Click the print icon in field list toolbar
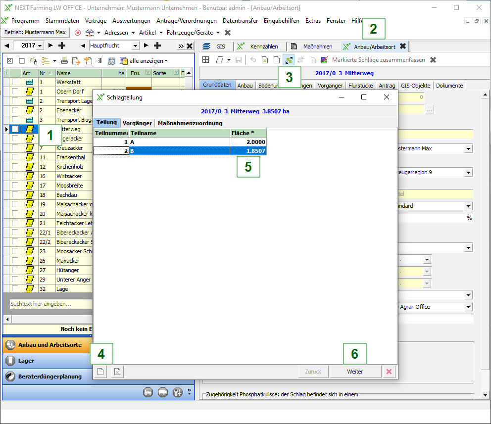 (x=64, y=61)
